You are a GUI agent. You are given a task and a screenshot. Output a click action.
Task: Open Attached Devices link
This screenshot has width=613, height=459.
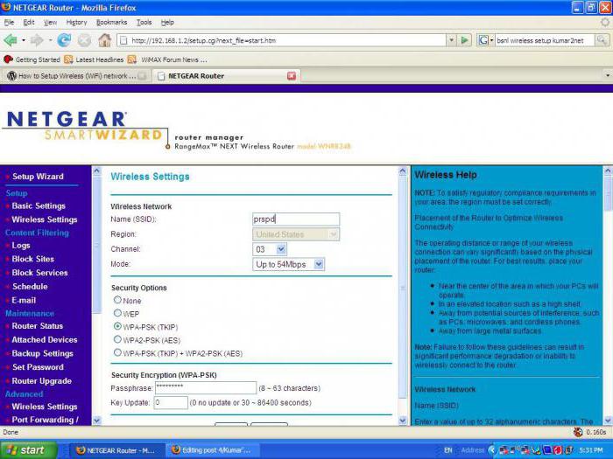coord(44,339)
